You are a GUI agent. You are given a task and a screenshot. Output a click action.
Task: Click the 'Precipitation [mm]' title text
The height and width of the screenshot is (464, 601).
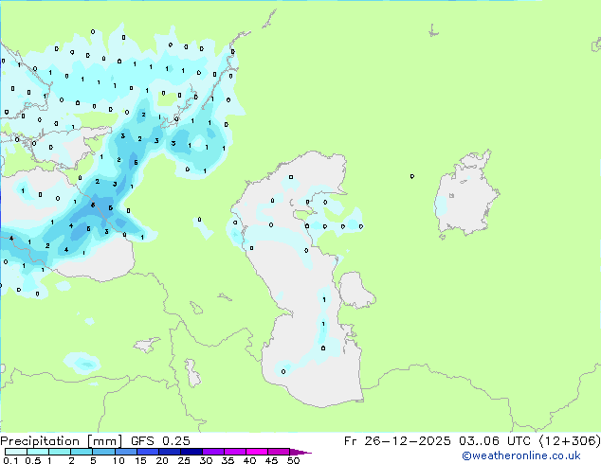pos(61,441)
